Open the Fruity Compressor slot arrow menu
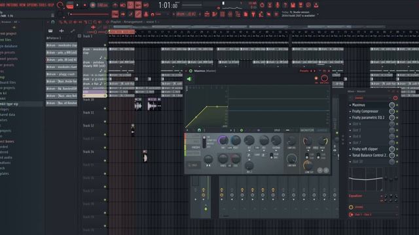The width and height of the screenshot is (419, 235). (350, 112)
